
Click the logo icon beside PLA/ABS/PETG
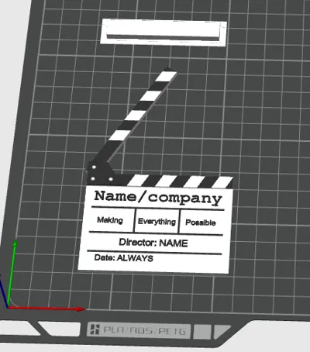[94, 330]
